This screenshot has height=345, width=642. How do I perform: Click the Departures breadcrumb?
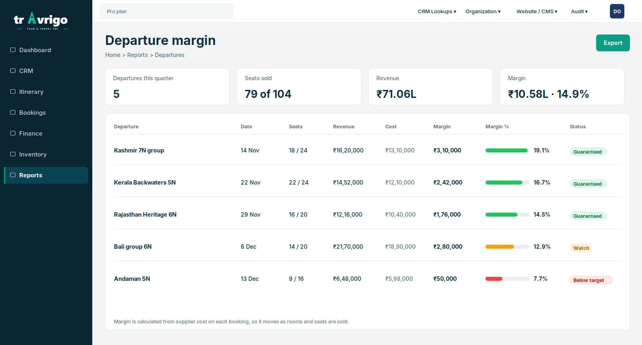pyautogui.click(x=170, y=55)
